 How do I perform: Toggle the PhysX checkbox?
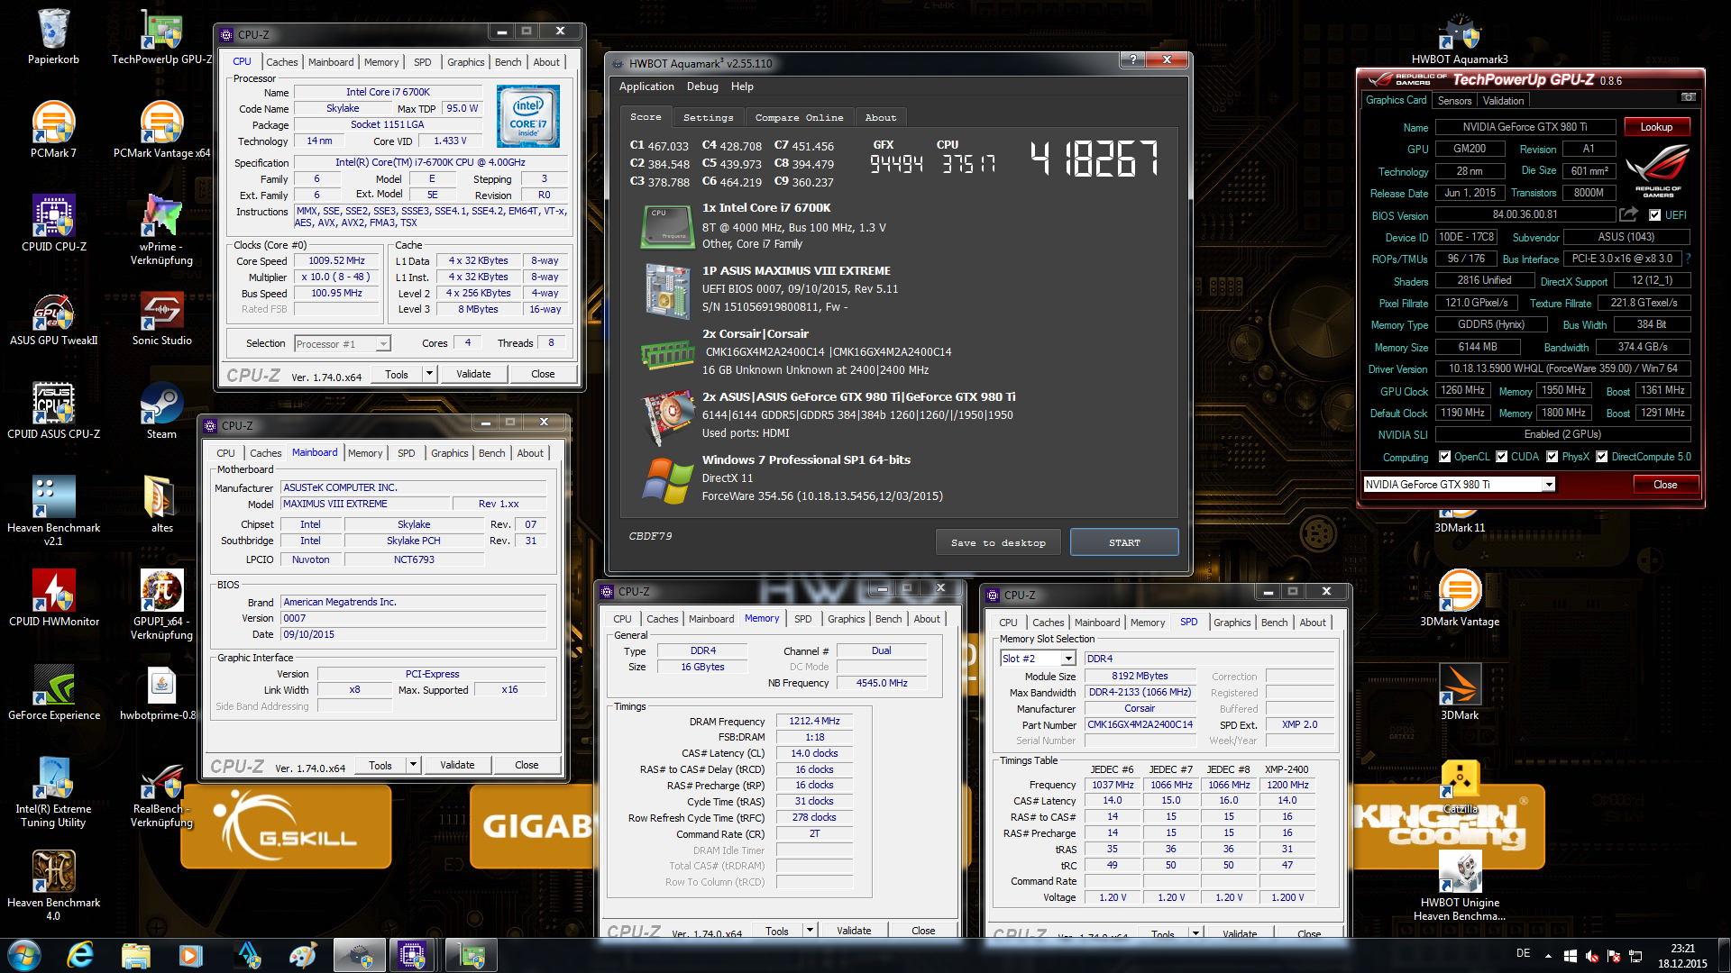(x=1552, y=457)
